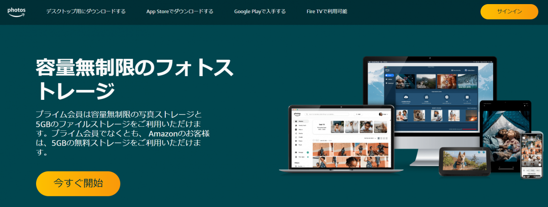Open デスクトップ用にダウンロードする link
548x207 pixels.
coord(86,11)
